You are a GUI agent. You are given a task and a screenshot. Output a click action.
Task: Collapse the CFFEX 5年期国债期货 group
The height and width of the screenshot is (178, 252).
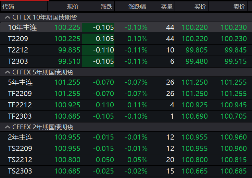(x=7, y=72)
